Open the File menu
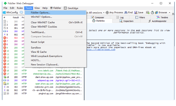This screenshot has width=176, height=106. [5, 8]
